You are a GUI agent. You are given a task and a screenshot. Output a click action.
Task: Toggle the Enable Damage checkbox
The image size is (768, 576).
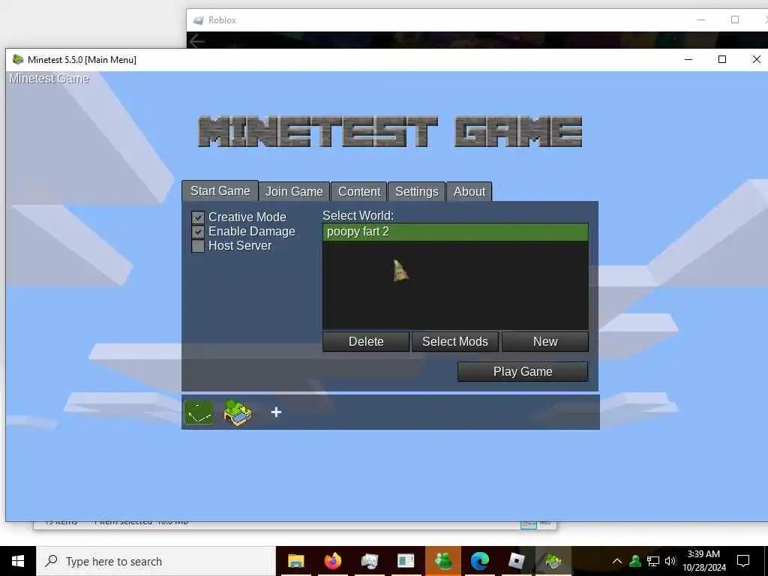[x=198, y=232]
